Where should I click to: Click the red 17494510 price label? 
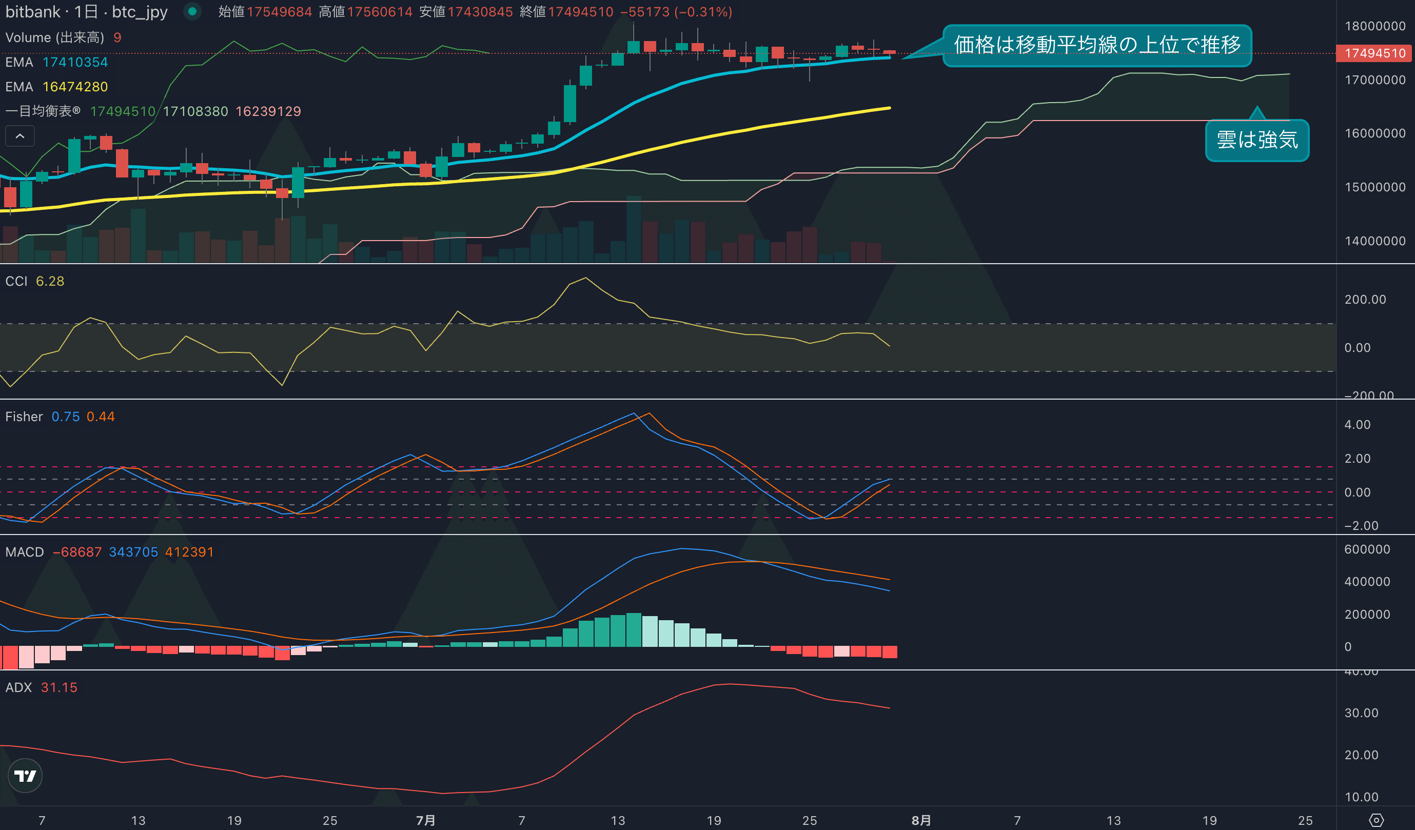coord(1374,53)
